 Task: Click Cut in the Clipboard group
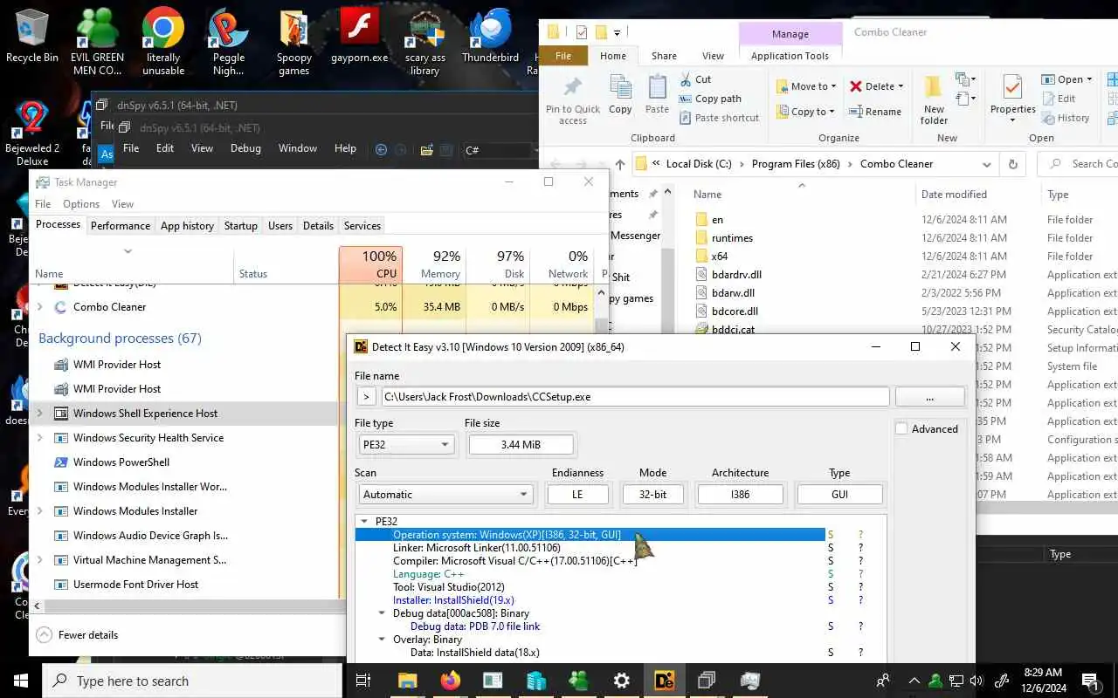click(695, 79)
